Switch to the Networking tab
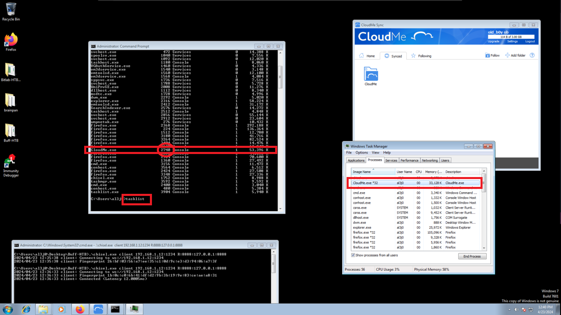The image size is (561, 315). click(430, 161)
